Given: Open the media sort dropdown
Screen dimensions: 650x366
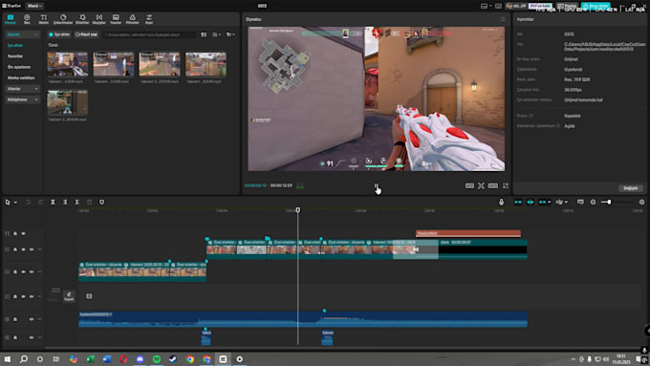Looking at the screenshot, I should pyautogui.click(x=216, y=34).
